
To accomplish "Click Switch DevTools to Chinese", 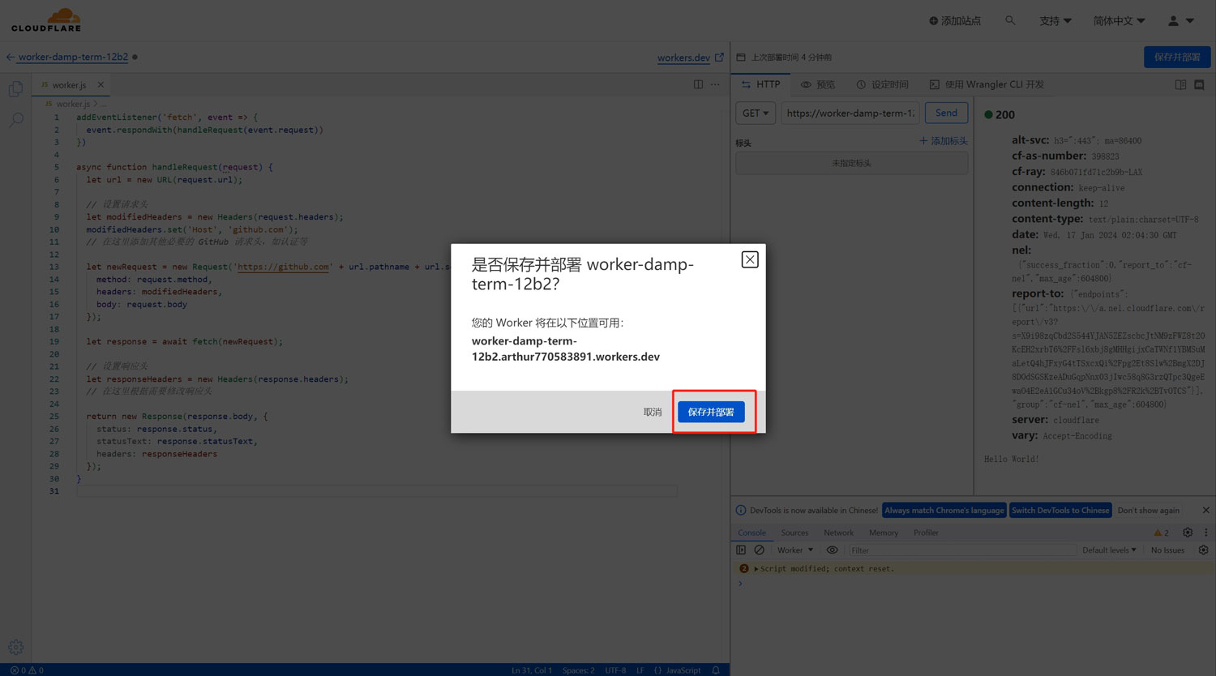I will pyautogui.click(x=1060, y=510).
